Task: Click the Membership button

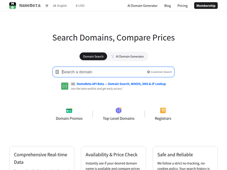Action: (206, 5)
